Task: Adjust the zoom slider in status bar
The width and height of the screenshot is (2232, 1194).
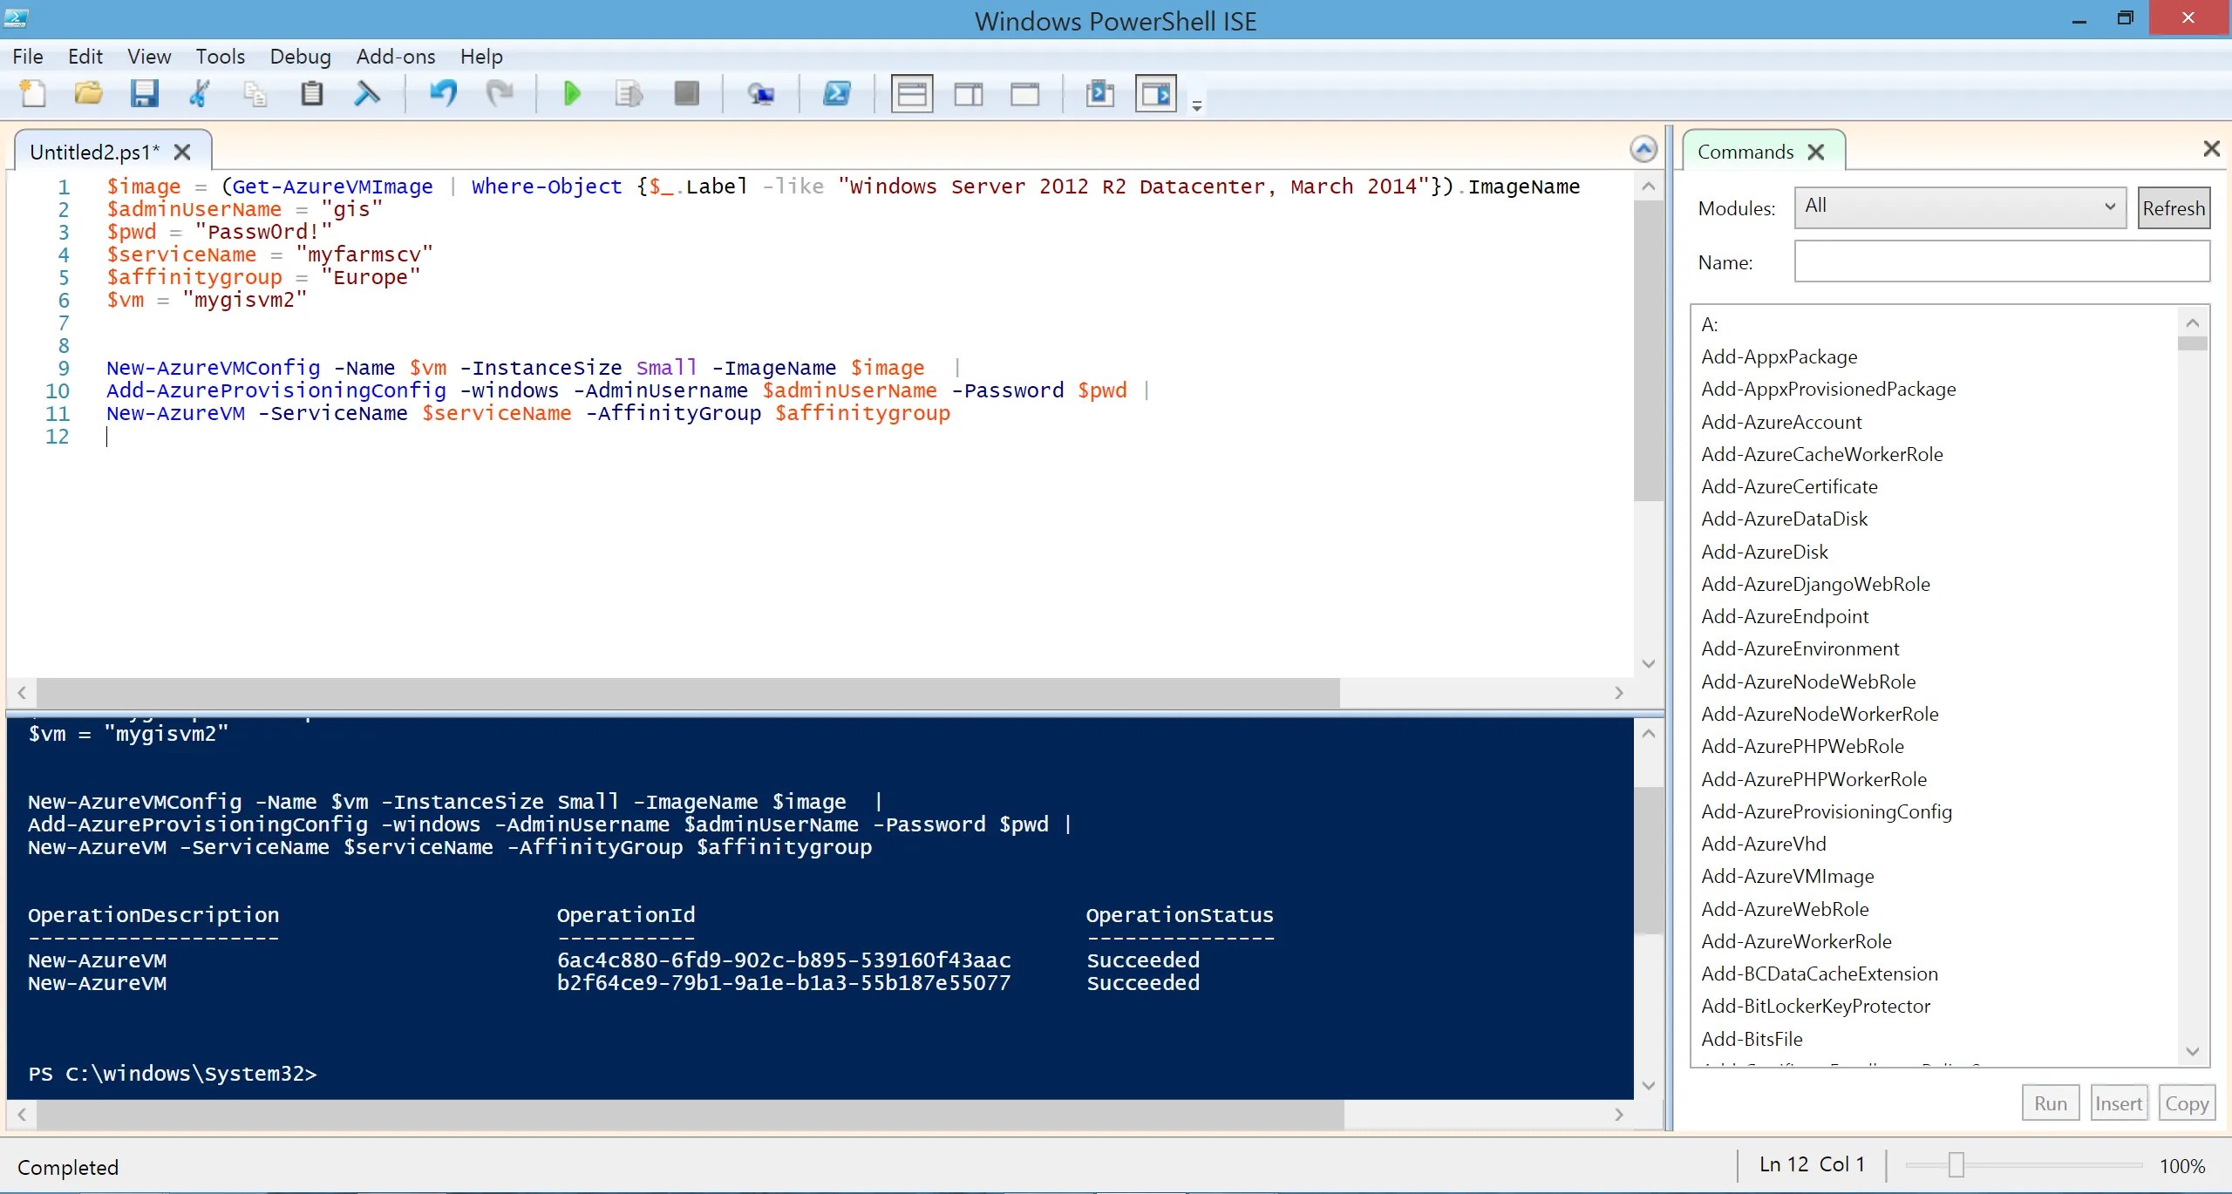Action: point(1956,1165)
